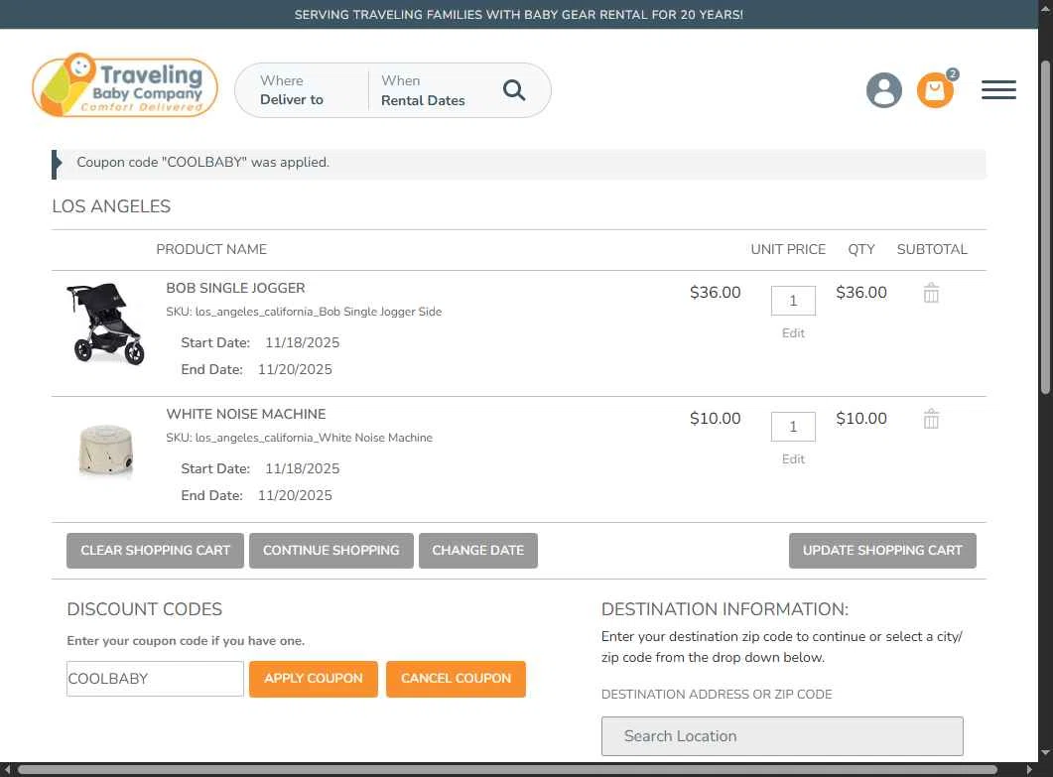Open the WHITE NOISE MACHINE product title
1053x777 pixels.
coord(246,415)
